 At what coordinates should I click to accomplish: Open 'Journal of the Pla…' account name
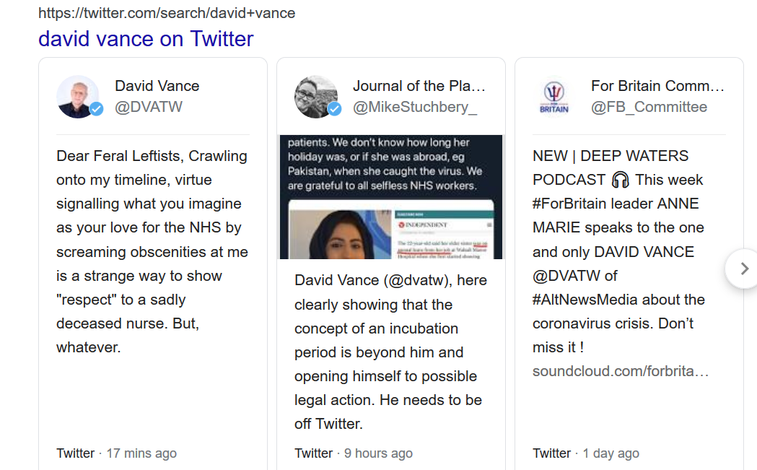coord(419,85)
